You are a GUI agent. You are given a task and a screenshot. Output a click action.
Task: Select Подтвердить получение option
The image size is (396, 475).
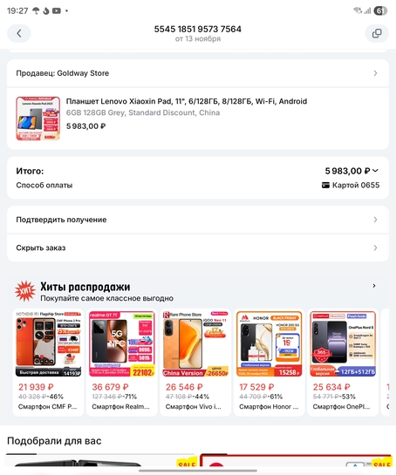point(198,220)
